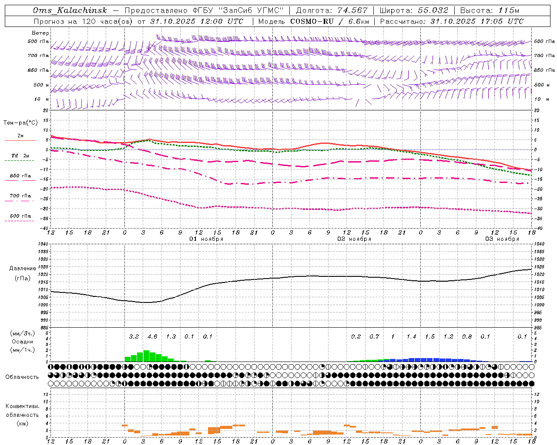Click the Давление pressure panel label
Screen dimensions: 557x445
click(23, 269)
